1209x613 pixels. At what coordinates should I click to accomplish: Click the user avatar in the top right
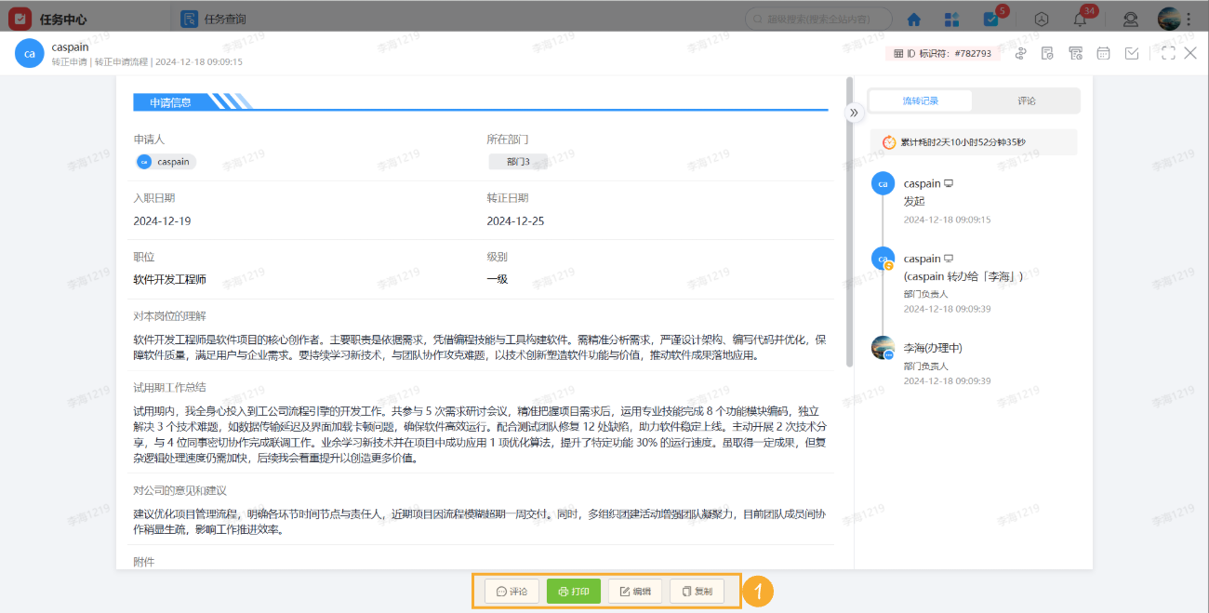tap(1168, 19)
